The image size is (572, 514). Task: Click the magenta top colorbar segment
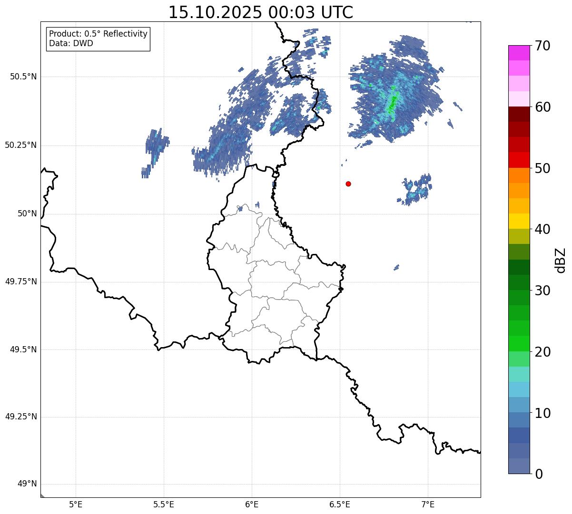[519, 53]
